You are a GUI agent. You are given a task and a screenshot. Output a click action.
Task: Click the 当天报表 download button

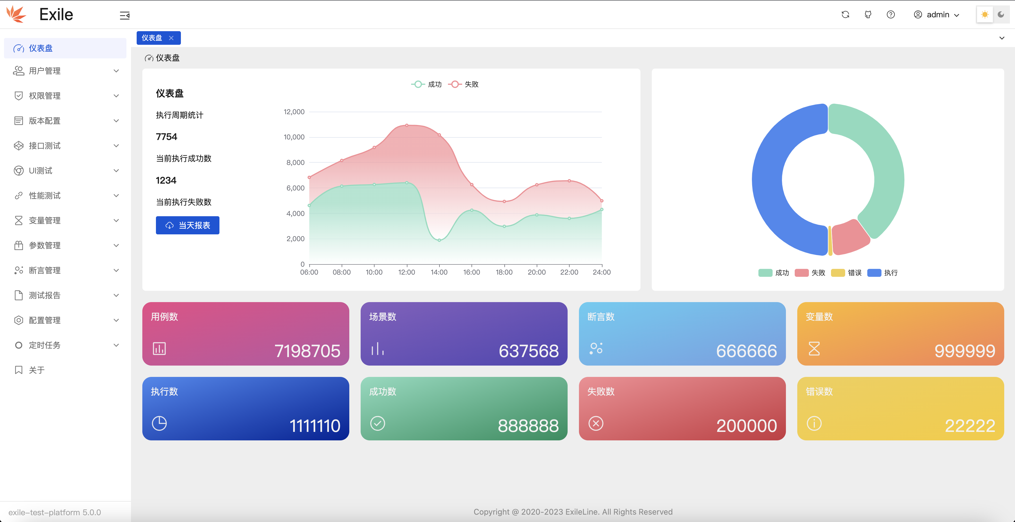click(188, 225)
